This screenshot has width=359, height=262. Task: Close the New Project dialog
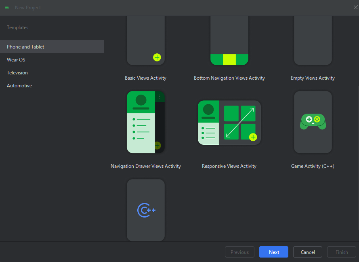[x=355, y=8]
